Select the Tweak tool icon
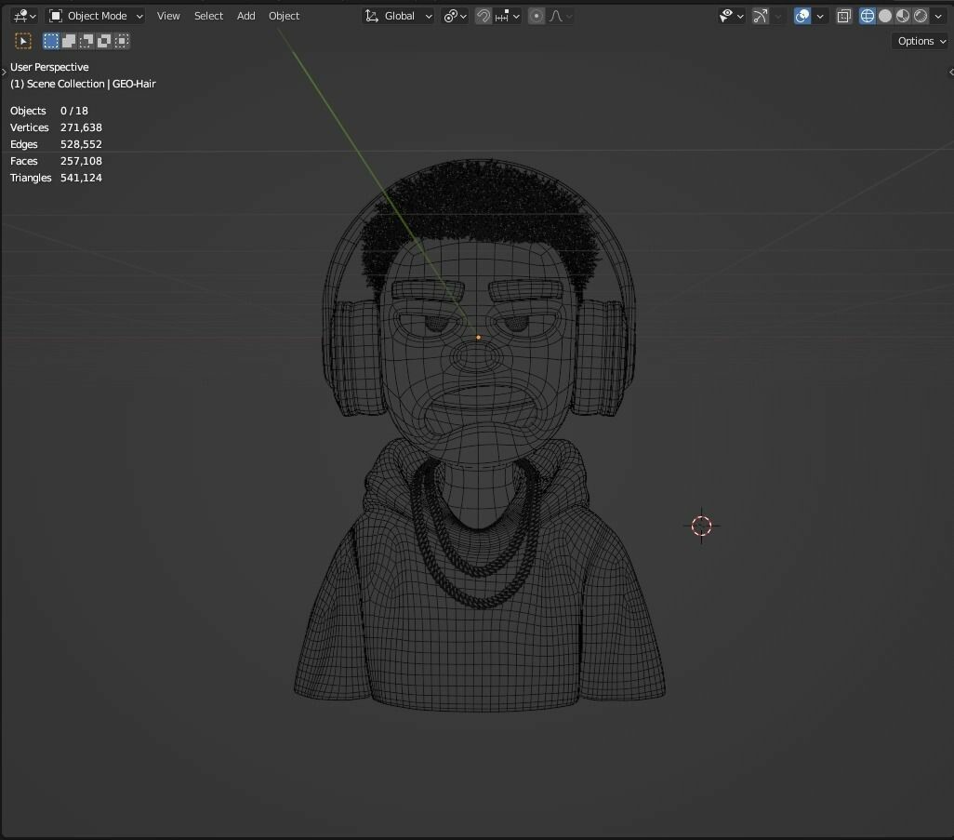 [x=22, y=40]
